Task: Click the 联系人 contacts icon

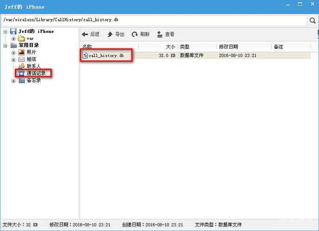Action: tap(21, 66)
